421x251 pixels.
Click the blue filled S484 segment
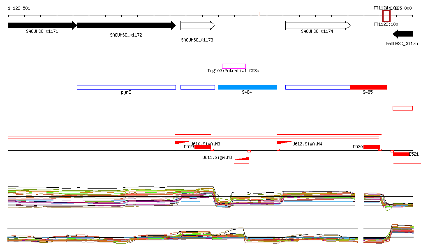(248, 87)
